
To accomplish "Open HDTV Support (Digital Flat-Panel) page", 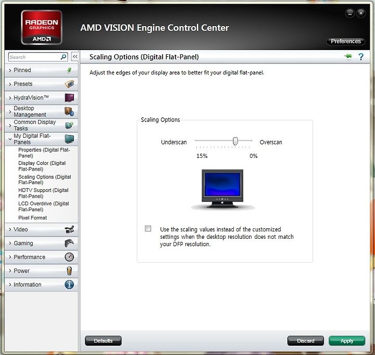I will point(43,193).
